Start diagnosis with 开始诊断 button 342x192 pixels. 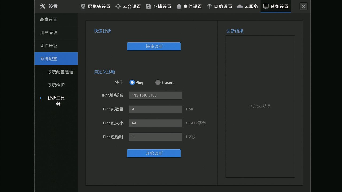tap(154, 153)
